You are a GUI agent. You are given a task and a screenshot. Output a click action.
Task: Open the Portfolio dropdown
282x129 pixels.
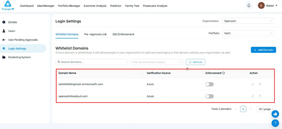coord(248,33)
